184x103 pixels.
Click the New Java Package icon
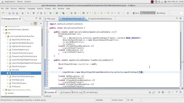coord(71,13)
